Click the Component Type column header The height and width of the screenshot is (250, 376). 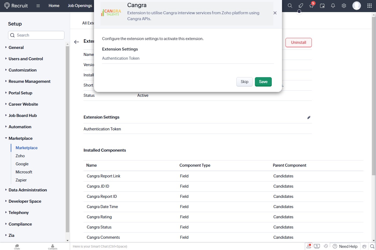pos(195,165)
